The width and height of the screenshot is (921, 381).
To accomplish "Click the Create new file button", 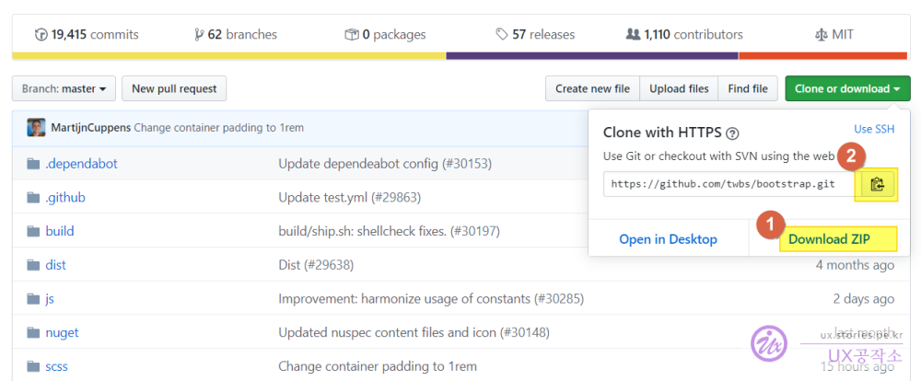I will click(x=592, y=88).
